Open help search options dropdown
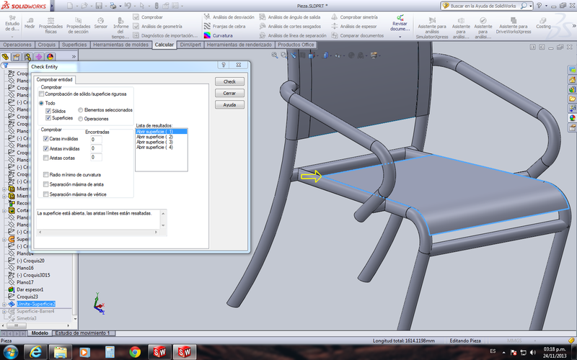The image size is (577, 360). tap(531, 6)
